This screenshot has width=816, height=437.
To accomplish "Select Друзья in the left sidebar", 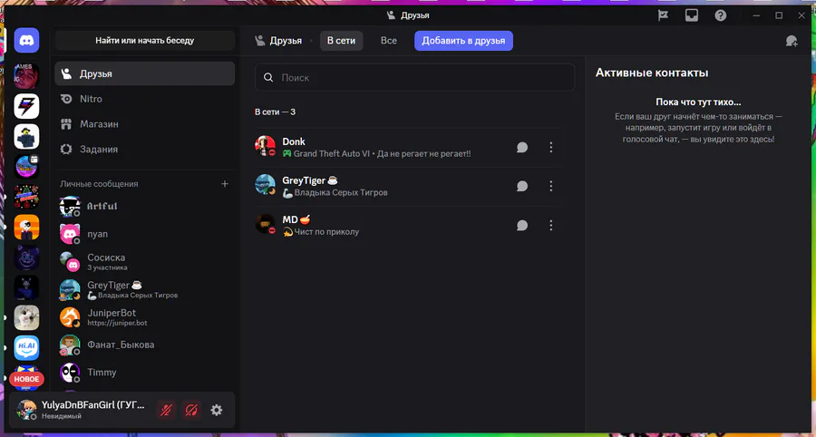I will [x=145, y=73].
